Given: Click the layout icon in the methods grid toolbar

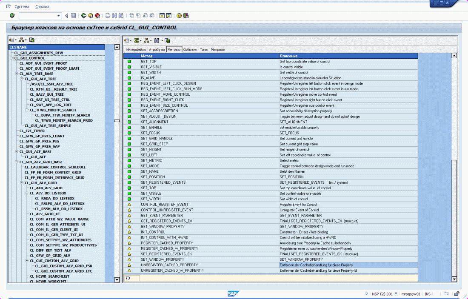Looking at the screenshot, I should (127, 40).
